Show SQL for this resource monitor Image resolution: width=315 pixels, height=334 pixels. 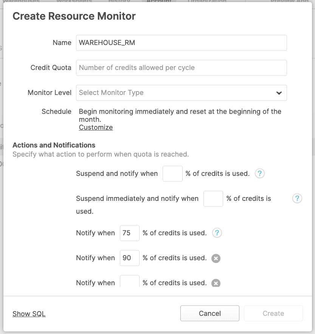pos(29,313)
